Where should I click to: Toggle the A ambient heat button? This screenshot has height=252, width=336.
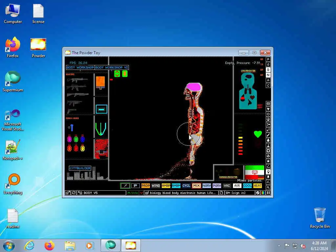268,80
